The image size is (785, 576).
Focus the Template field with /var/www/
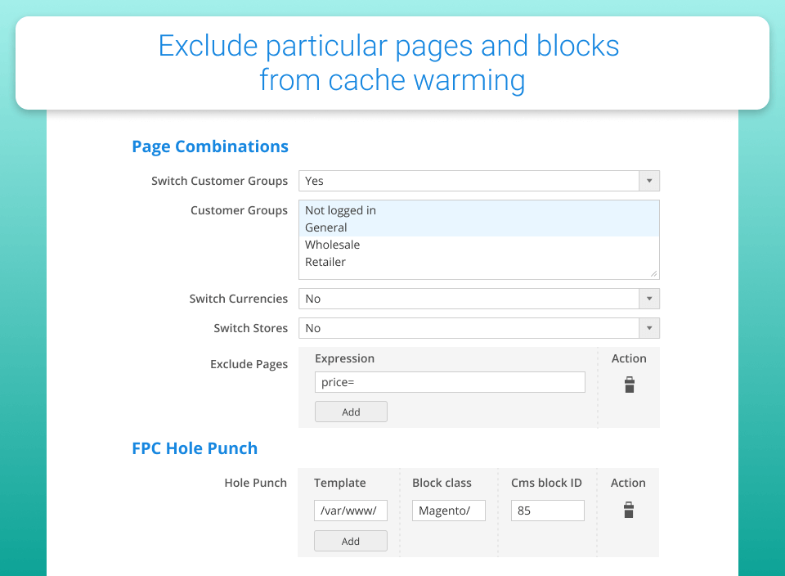point(350,511)
